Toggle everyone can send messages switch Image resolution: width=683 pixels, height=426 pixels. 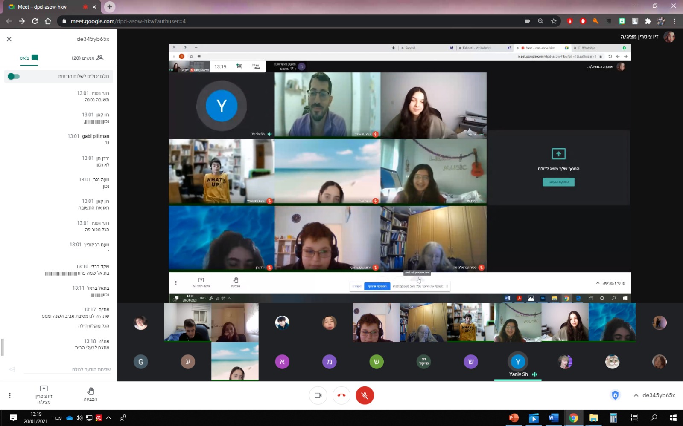tap(14, 76)
